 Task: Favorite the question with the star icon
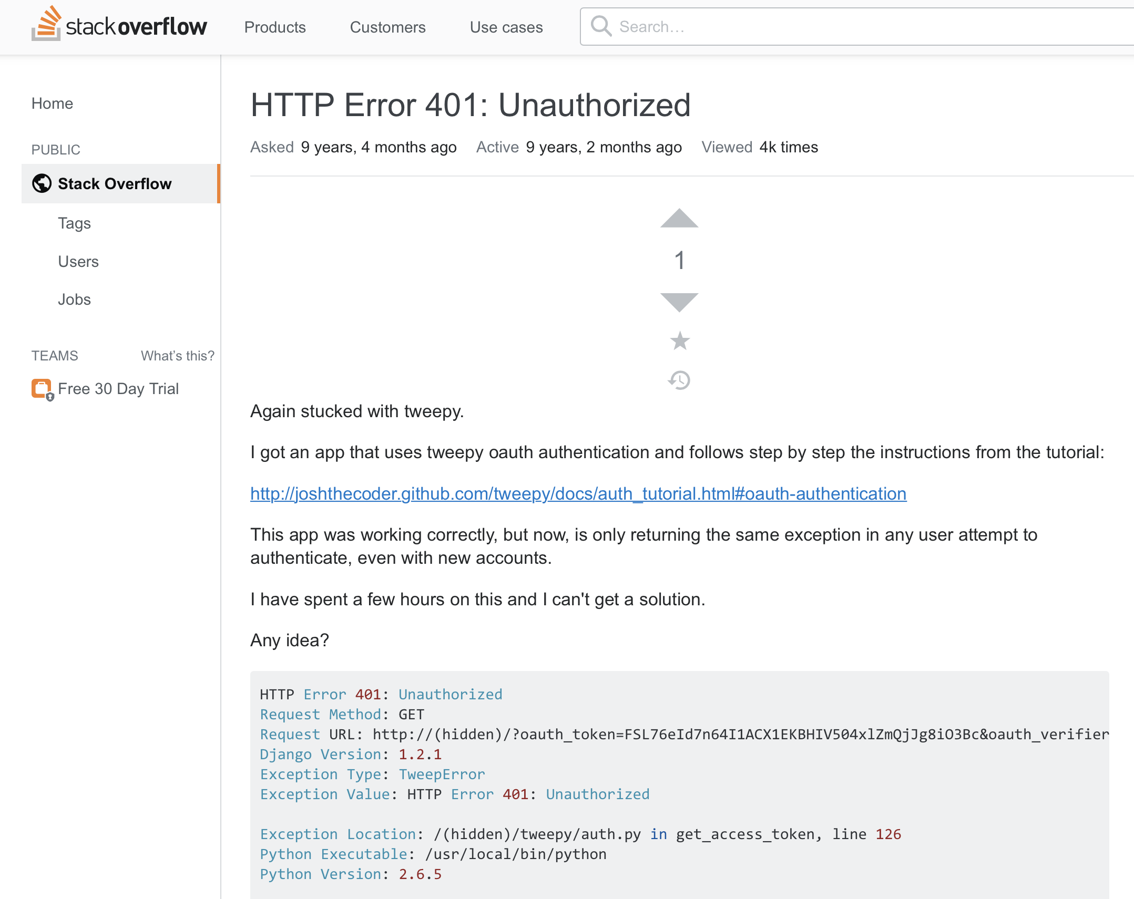click(680, 340)
